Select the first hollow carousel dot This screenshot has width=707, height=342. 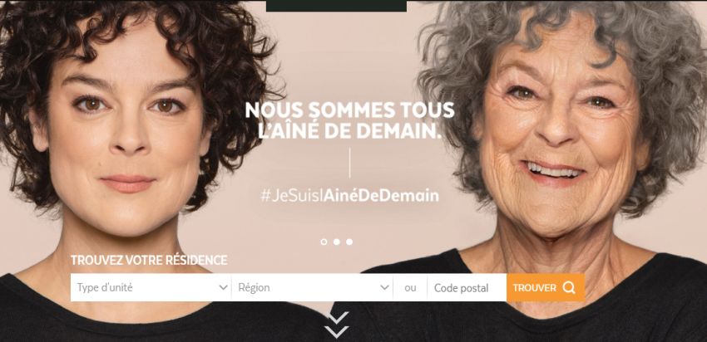tap(324, 242)
